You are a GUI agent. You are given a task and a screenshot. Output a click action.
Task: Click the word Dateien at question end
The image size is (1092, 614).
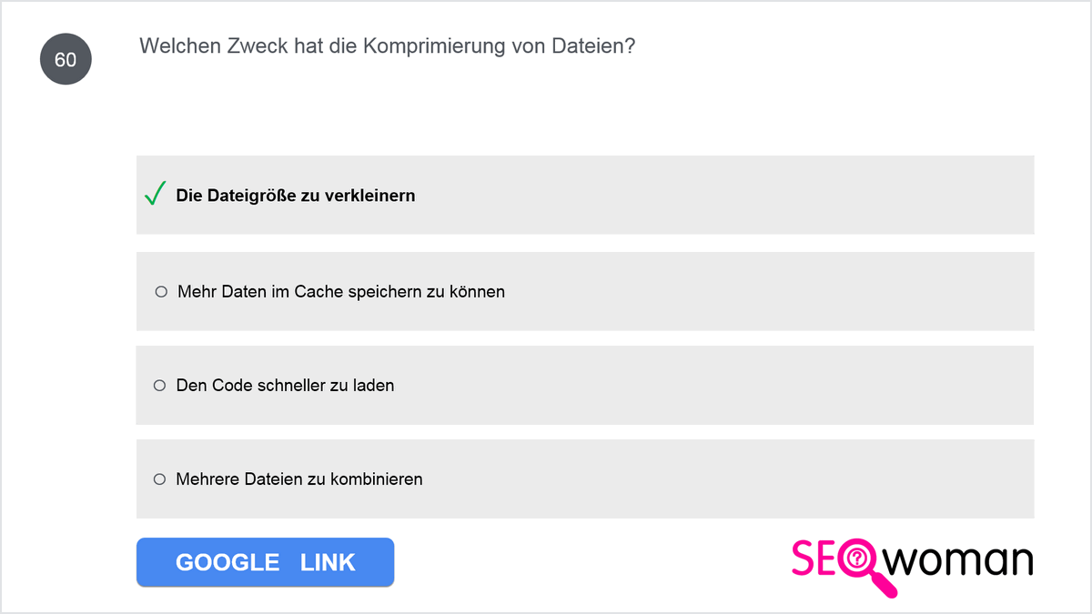click(593, 46)
